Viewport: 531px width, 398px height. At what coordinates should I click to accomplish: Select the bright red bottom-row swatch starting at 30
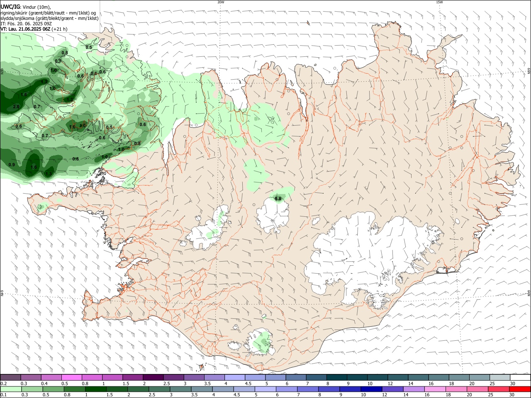point(520,389)
